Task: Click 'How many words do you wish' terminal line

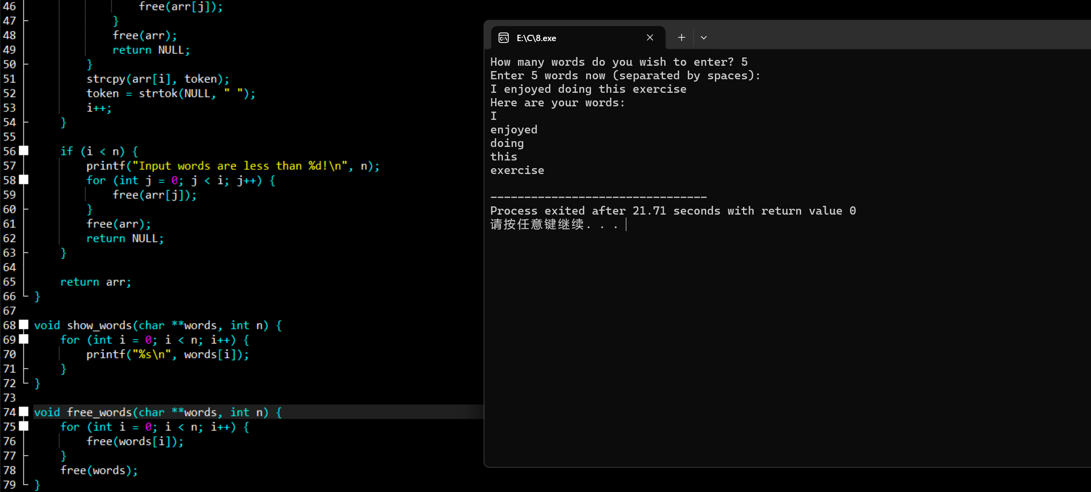Action: coord(619,62)
